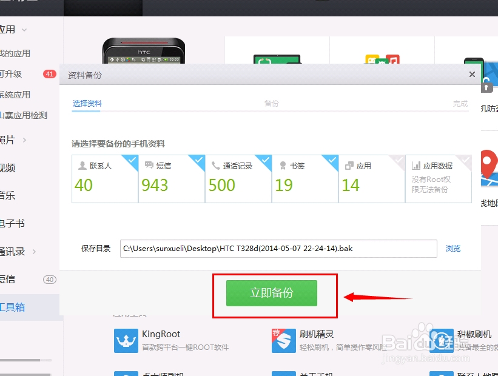Click the horizontal scrollbar at sidebar bottom
Screen dimensions: 498x376
pyautogui.click(x=25, y=360)
